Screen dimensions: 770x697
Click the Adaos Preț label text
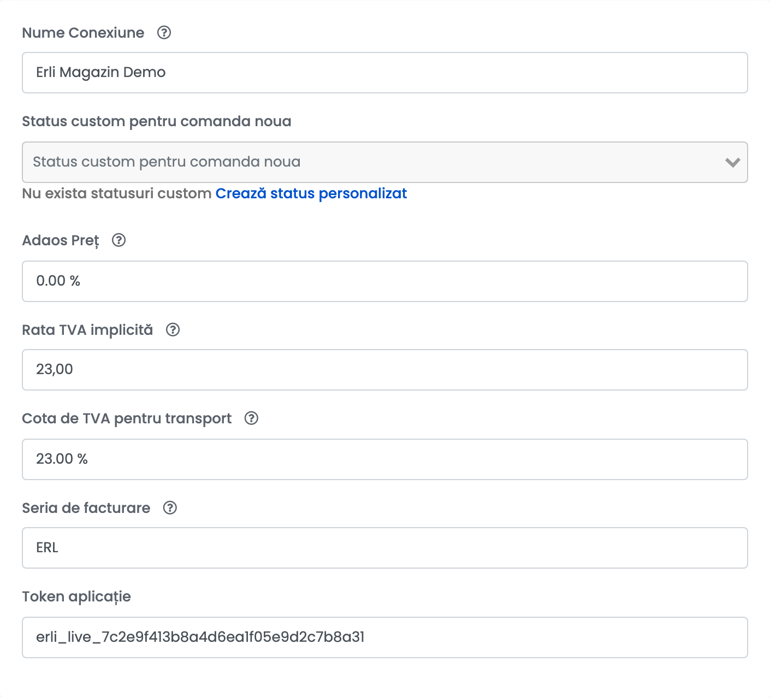click(x=61, y=240)
